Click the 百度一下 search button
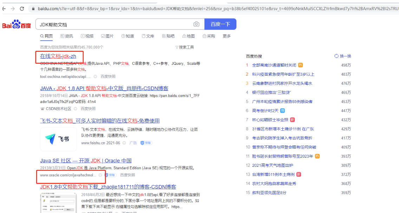Viewport: 399px width, 213px height. (x=220, y=24)
